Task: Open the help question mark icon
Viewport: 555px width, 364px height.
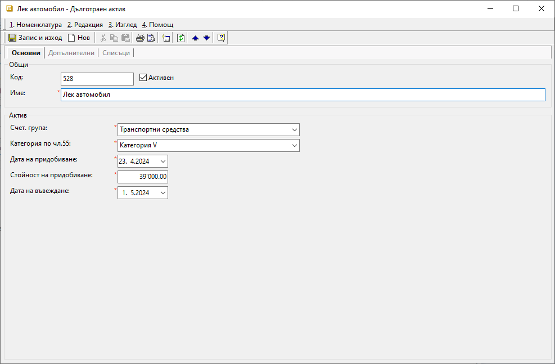Action: 221,38
